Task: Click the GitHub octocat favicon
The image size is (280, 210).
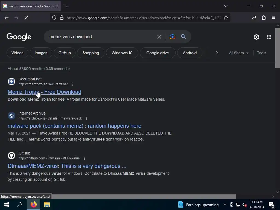Action: tap(11, 156)
